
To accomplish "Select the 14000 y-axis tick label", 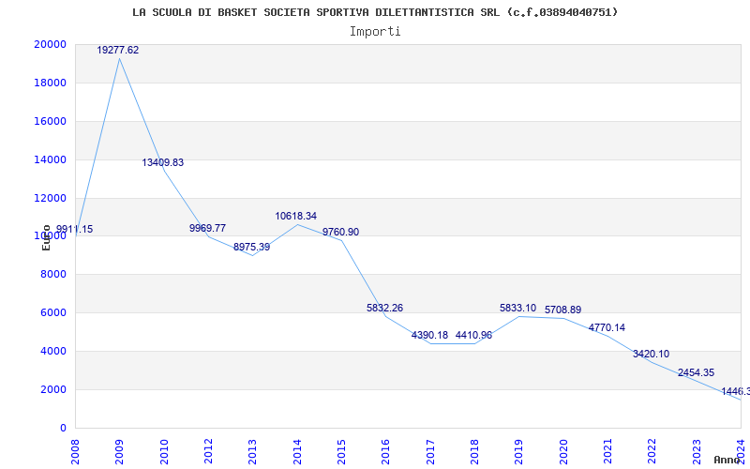I will (x=51, y=159).
